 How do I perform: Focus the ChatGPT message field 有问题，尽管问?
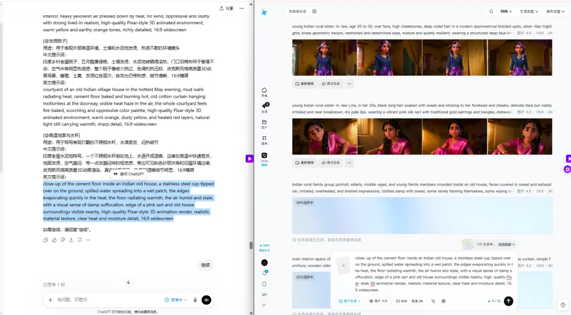(107, 300)
